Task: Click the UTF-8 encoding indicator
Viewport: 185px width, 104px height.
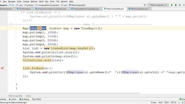Action: pyautogui.click(x=173, y=103)
